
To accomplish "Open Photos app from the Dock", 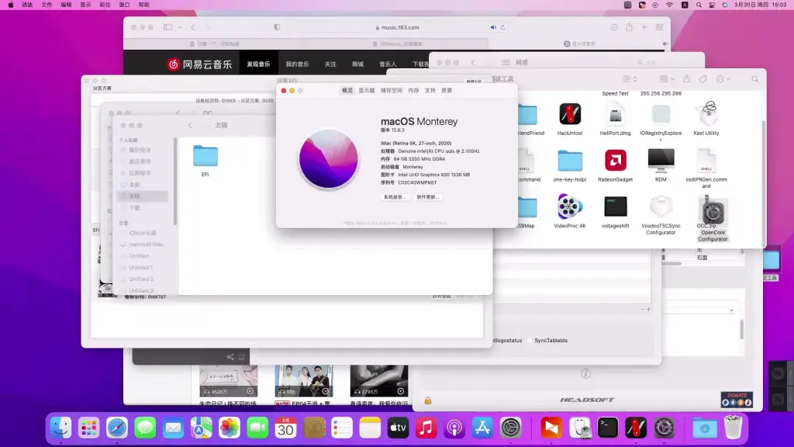I will (x=230, y=428).
